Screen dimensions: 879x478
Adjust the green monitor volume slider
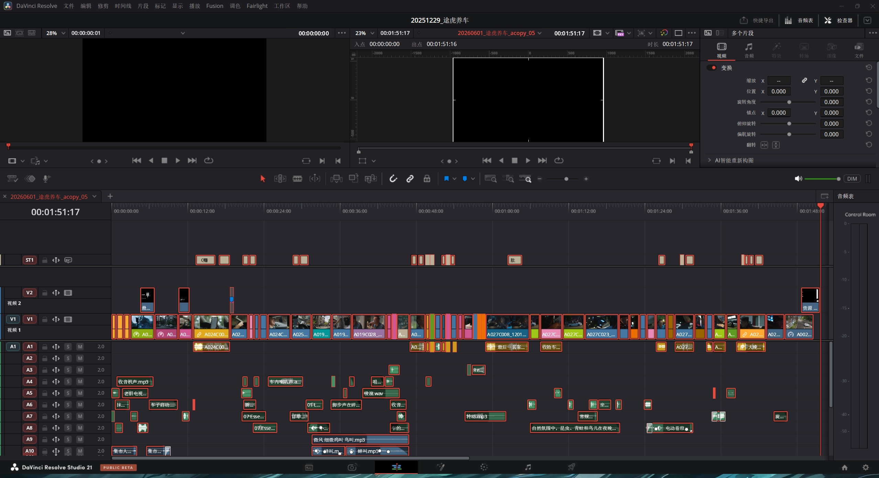click(822, 179)
